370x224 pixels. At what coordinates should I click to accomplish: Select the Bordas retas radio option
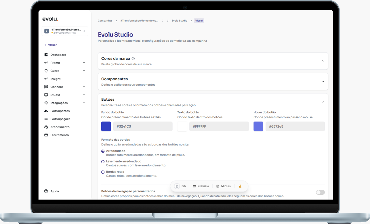(103, 172)
